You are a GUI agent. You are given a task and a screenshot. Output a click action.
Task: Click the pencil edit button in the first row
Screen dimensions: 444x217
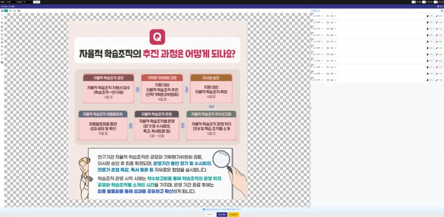click(x=438, y=16)
